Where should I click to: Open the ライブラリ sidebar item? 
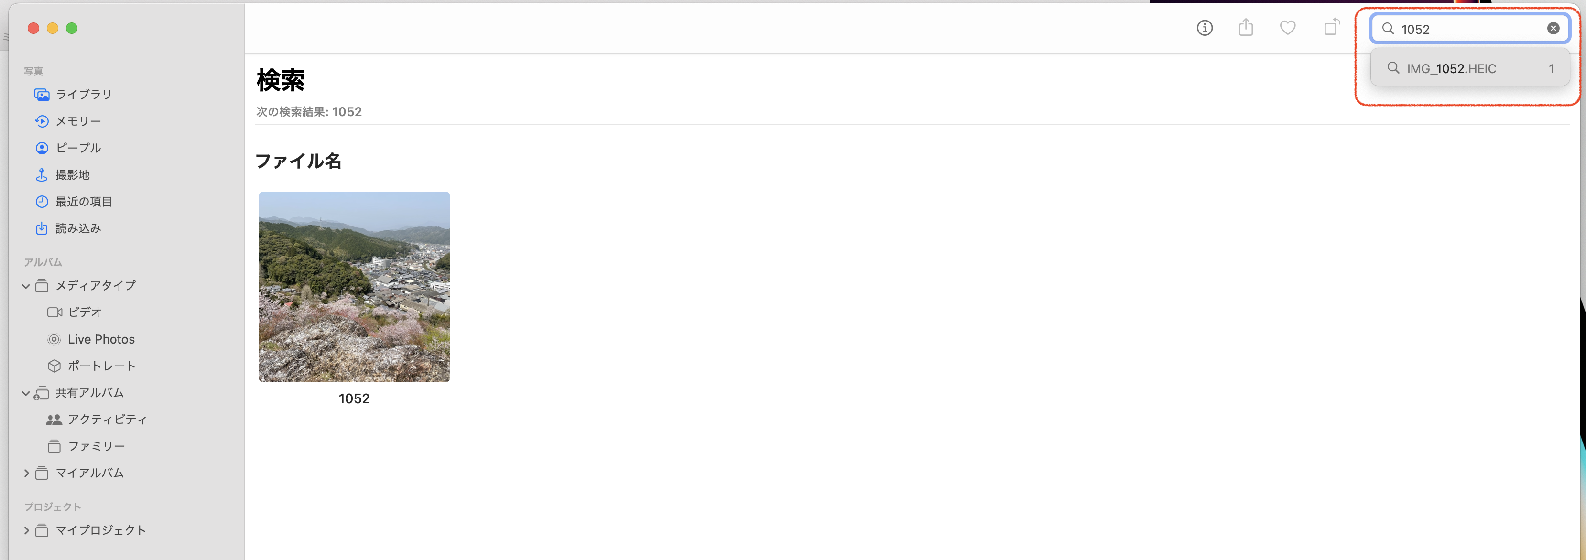(x=83, y=94)
